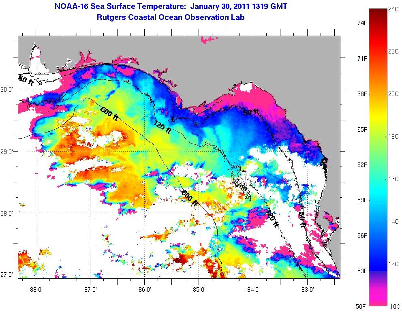
Task: Click the 28 0' latitude axis label
Action: click(7, 213)
